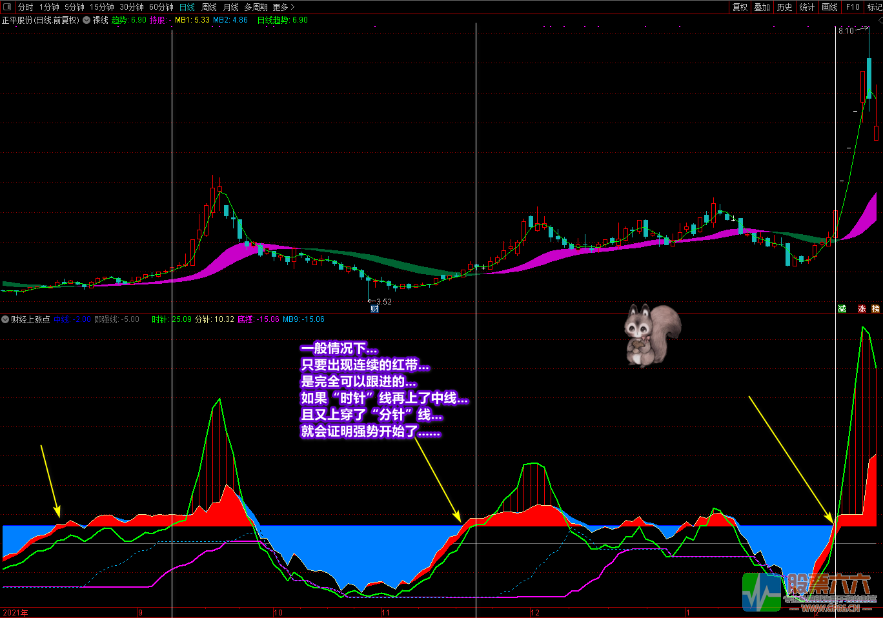The width and height of the screenshot is (883, 618).
Task: Select the 60分钟 period tab
Action: click(161, 7)
